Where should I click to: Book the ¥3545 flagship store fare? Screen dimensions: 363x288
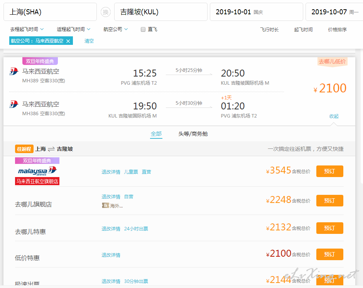tap(330, 171)
